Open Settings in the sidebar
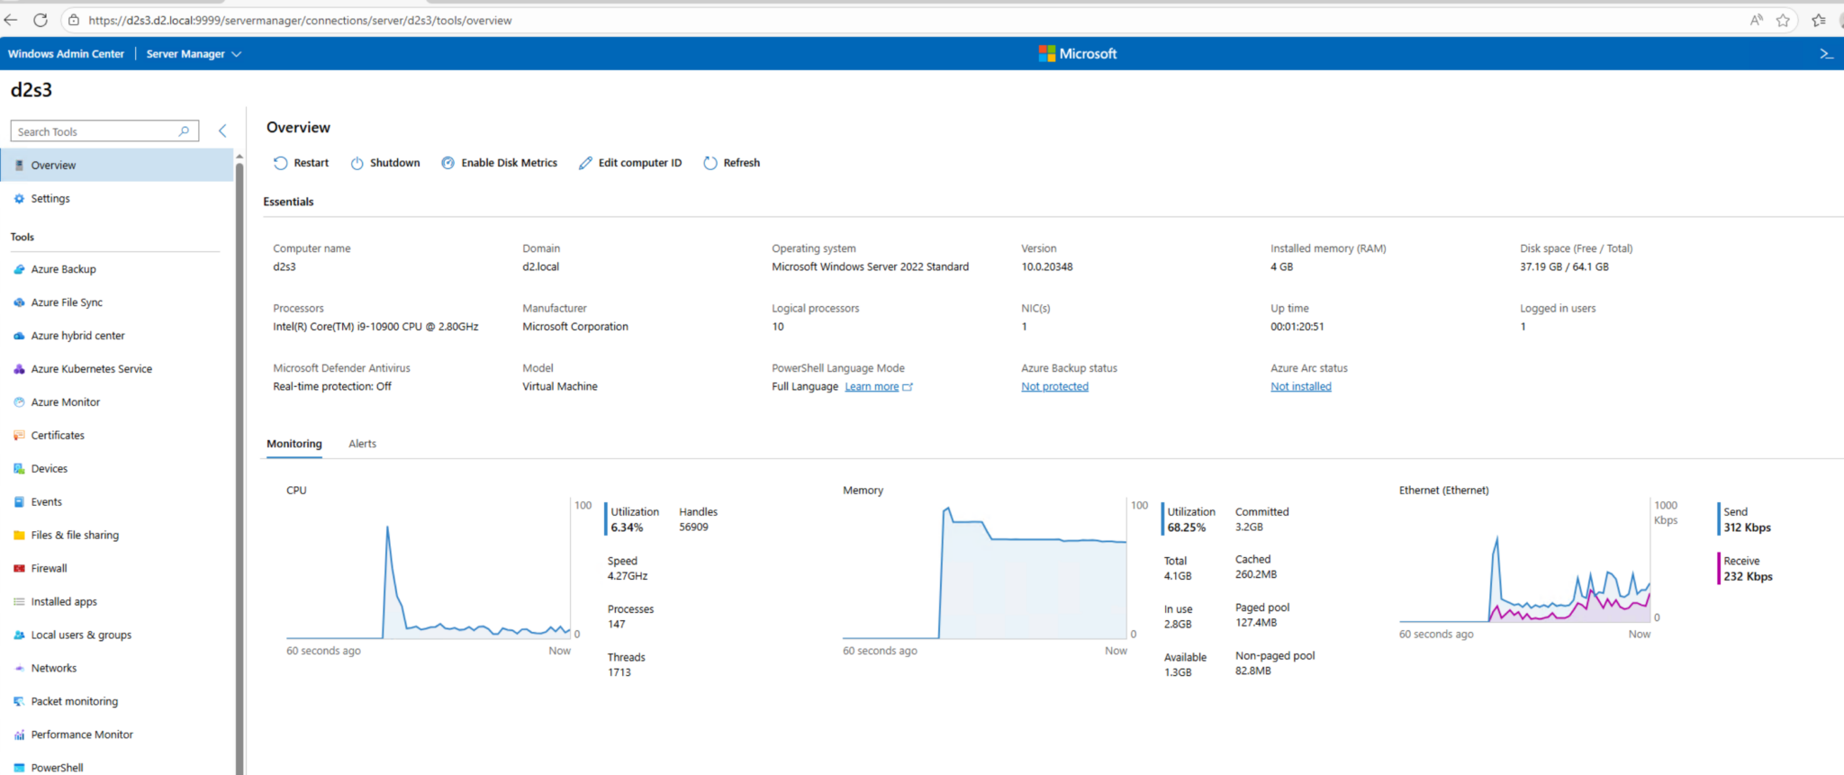The width and height of the screenshot is (1844, 775). click(x=117, y=199)
